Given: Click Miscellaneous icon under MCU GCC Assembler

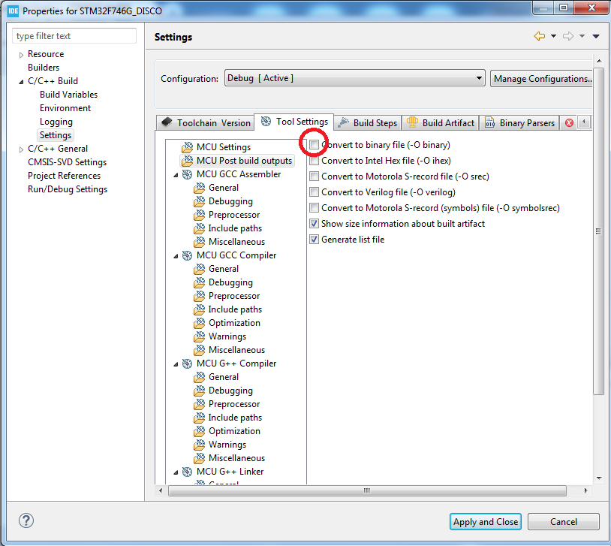Looking at the screenshot, I should (x=200, y=242).
